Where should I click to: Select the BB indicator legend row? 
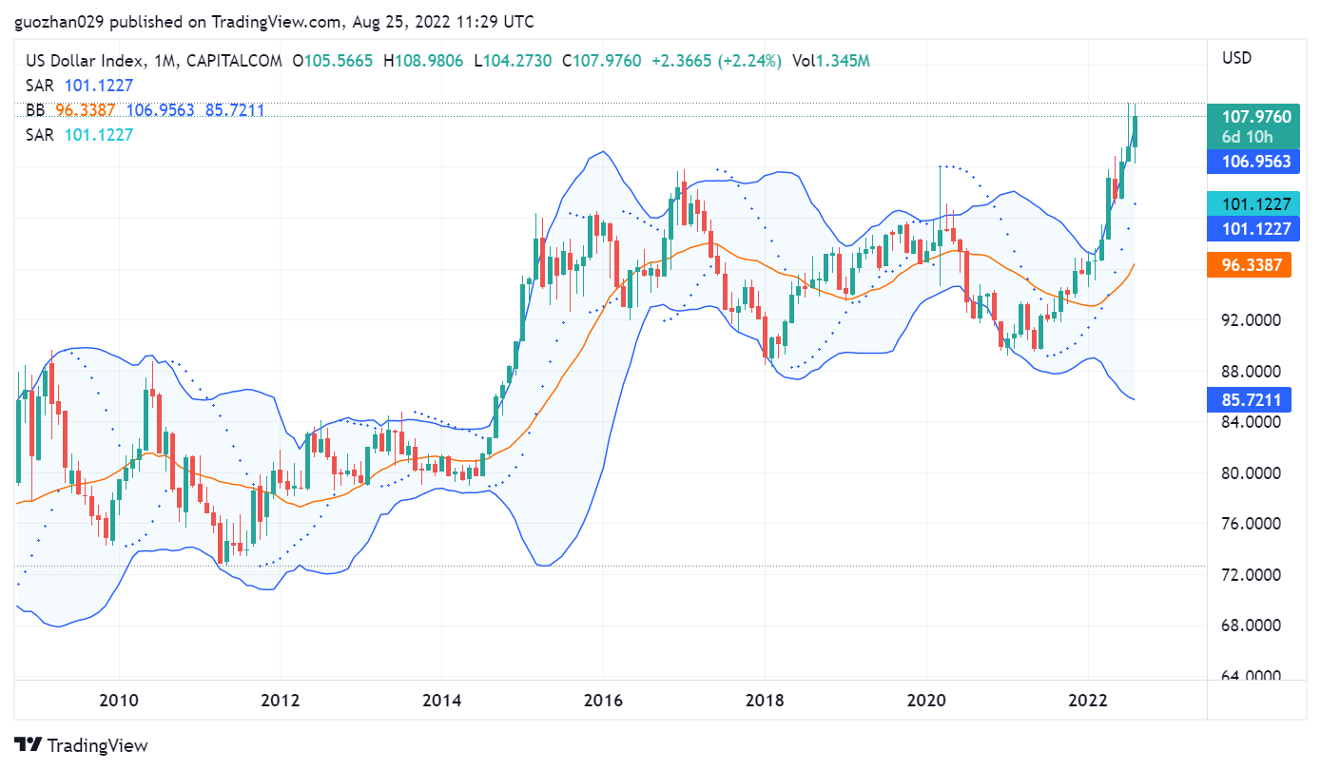(x=145, y=110)
